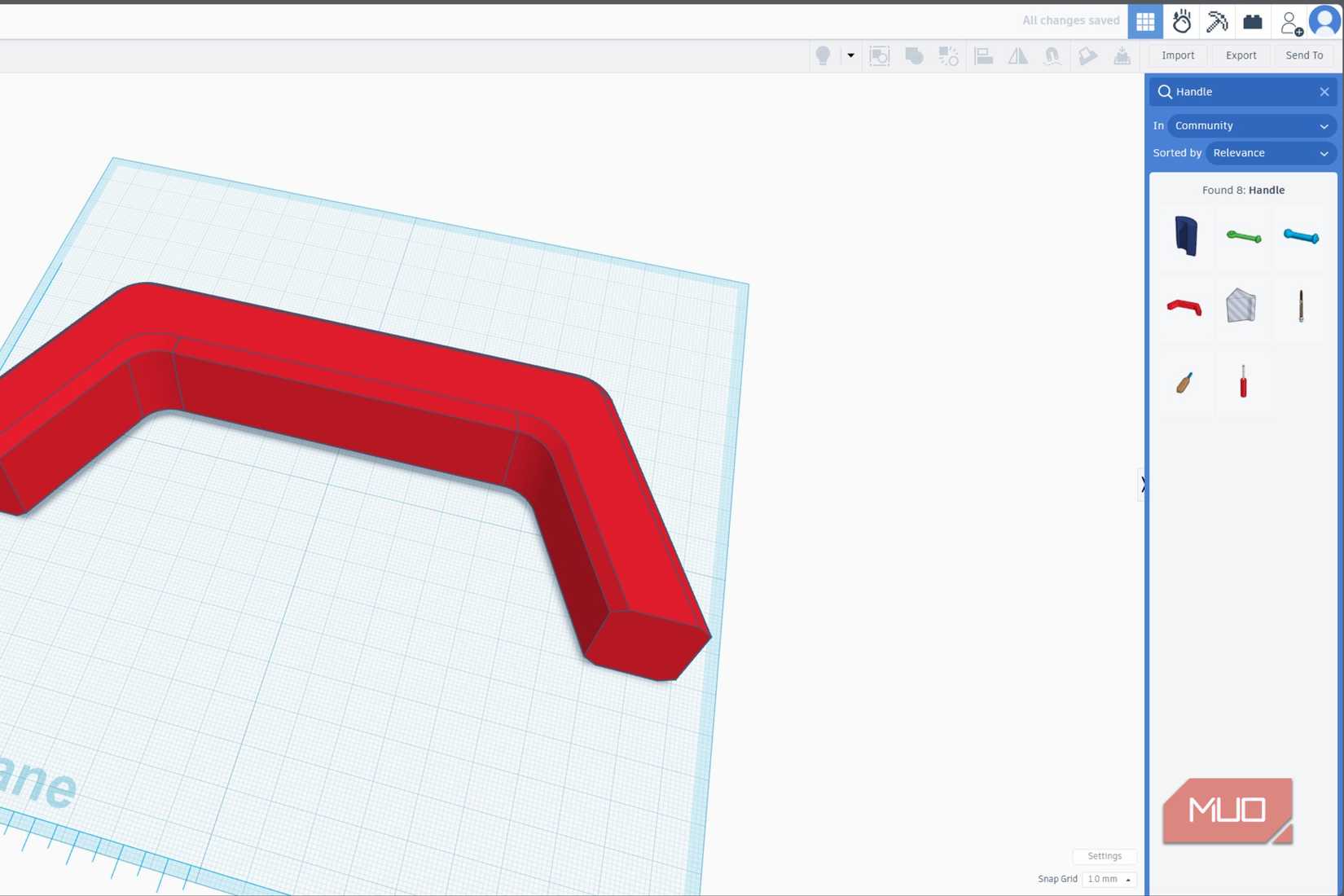The width and height of the screenshot is (1344, 896).
Task: Click the Export button
Action: [1241, 55]
